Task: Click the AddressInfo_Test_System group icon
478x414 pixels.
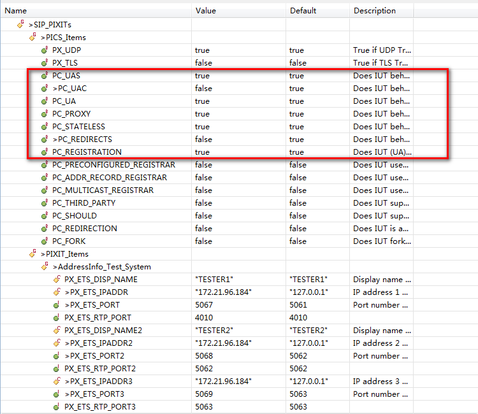Action: 45,266
